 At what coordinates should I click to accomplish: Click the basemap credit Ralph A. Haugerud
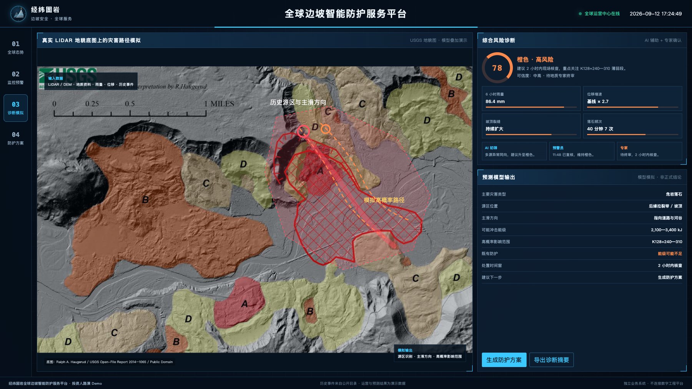[110, 362]
